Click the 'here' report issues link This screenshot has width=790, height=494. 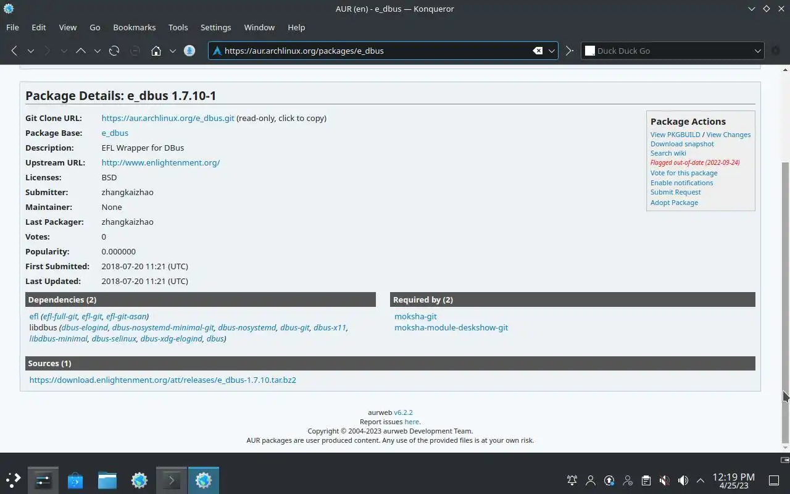(412, 422)
